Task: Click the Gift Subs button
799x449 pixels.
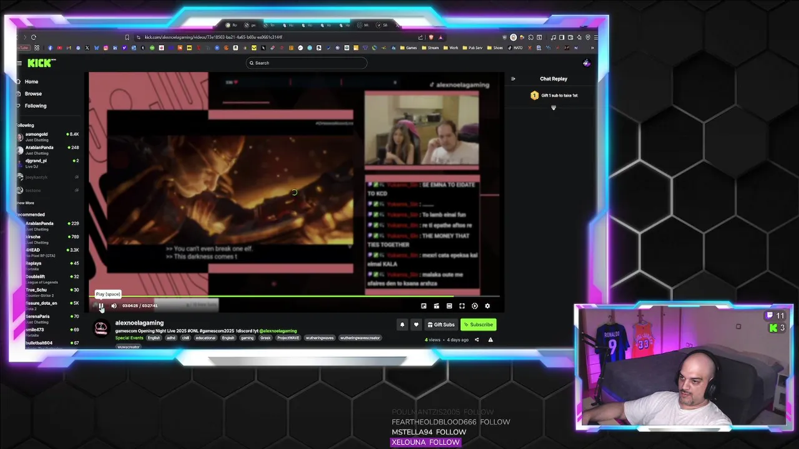Action: click(440, 324)
